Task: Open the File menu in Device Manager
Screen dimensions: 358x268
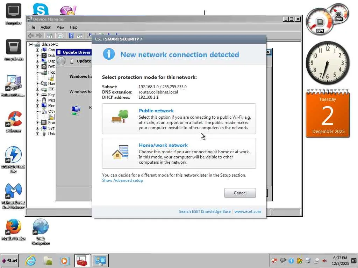Action: pyautogui.click(x=32, y=27)
